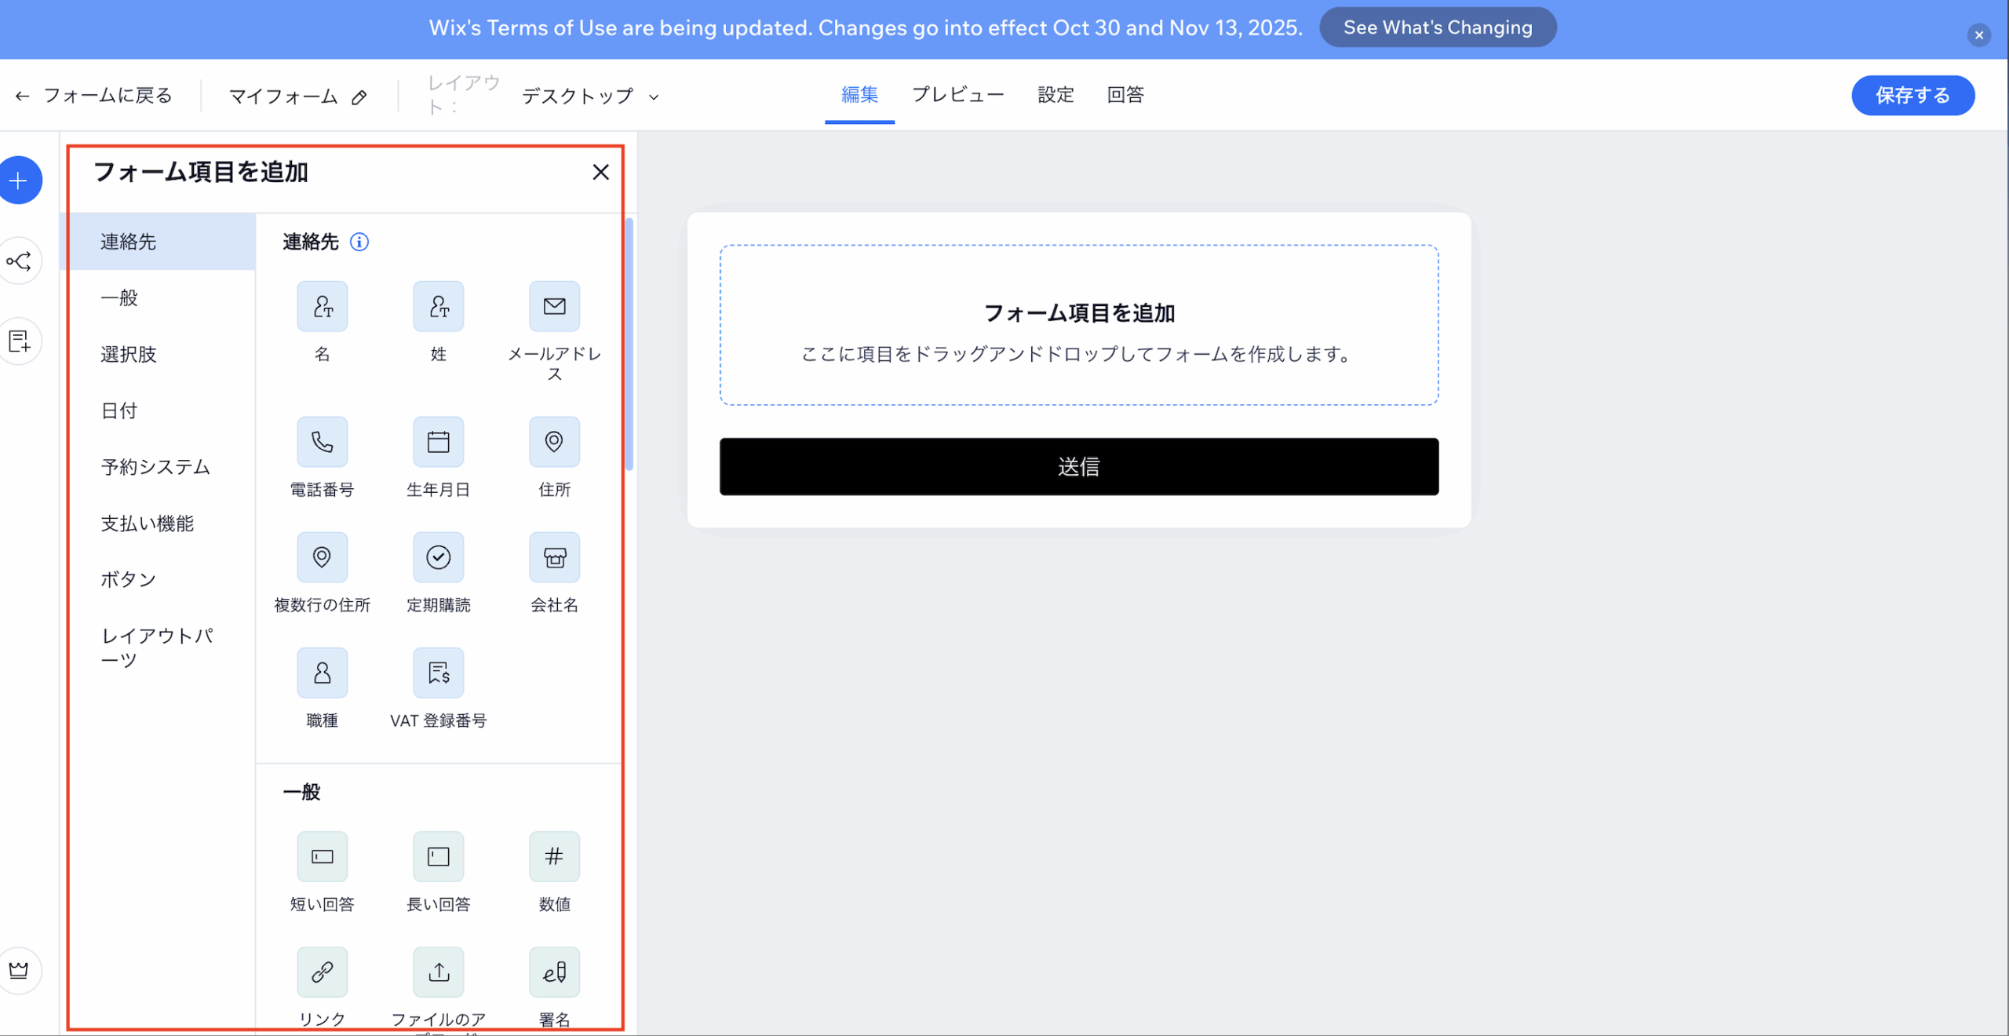Image resolution: width=2009 pixels, height=1036 pixels.
Task: Click the See What's Changing button
Action: pyautogui.click(x=1437, y=27)
